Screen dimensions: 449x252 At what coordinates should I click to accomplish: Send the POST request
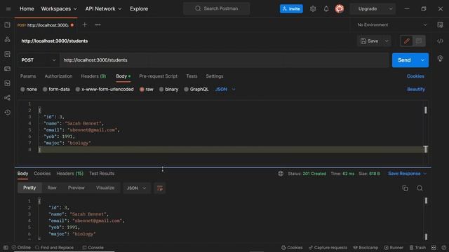click(x=404, y=60)
